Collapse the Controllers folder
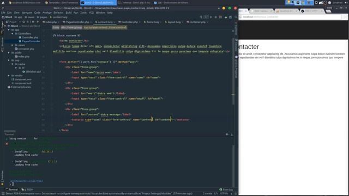349x196 pixels. point(12,34)
